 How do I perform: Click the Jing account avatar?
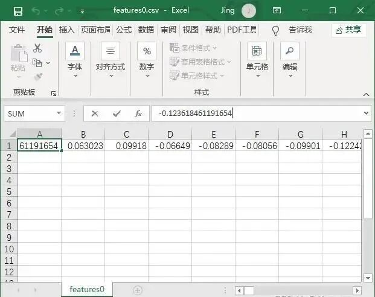[249, 11]
